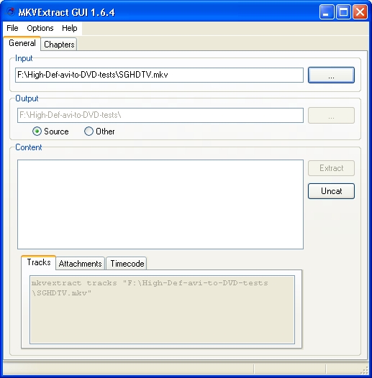The image size is (372, 378).
Task: Click the Extract button
Action: coord(331,168)
